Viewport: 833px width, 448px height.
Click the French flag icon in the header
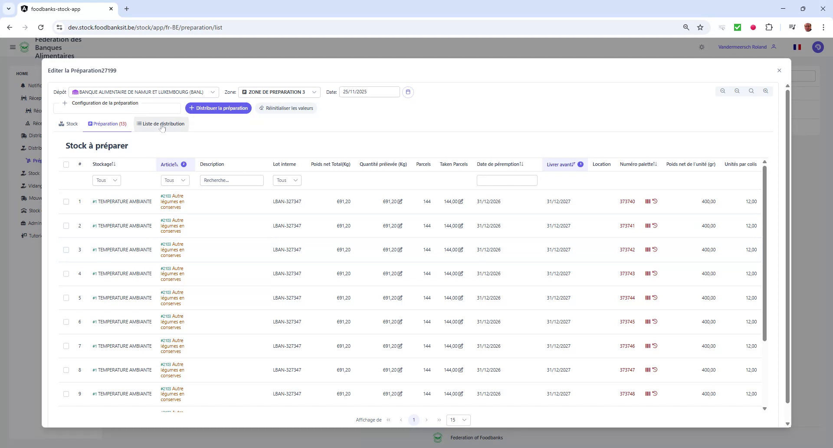point(797,47)
